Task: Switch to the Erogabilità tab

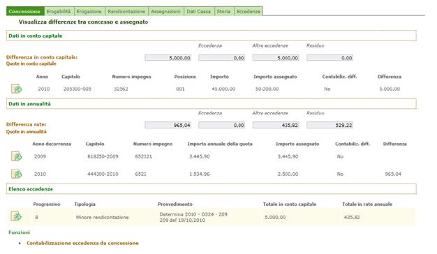Action: coord(59,11)
